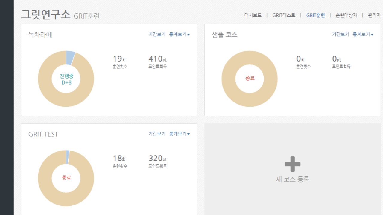This screenshot has width=383, height=215.
Task: Open the 관리자 menu item
Action: (x=374, y=15)
